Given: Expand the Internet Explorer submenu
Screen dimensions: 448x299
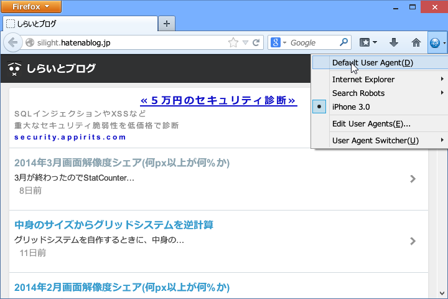Looking at the screenshot, I should tap(380, 79).
